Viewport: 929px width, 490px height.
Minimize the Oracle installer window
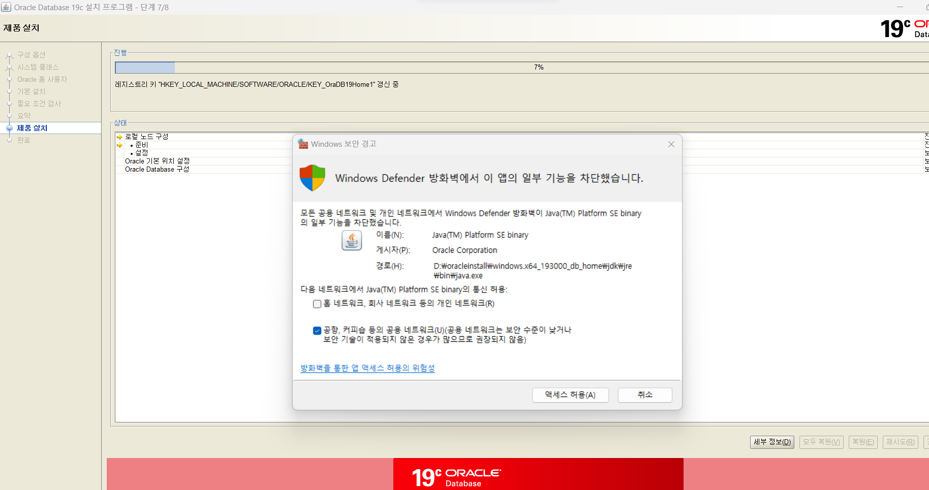pos(900,7)
